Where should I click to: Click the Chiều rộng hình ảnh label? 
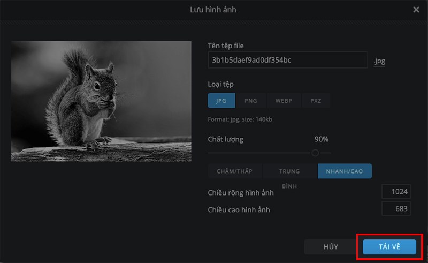click(241, 193)
